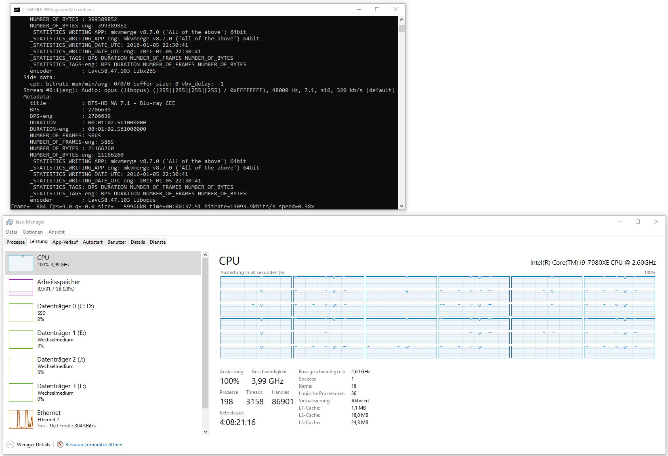Select the Datenträger 1 (E:) thumbnail

(x=21, y=339)
